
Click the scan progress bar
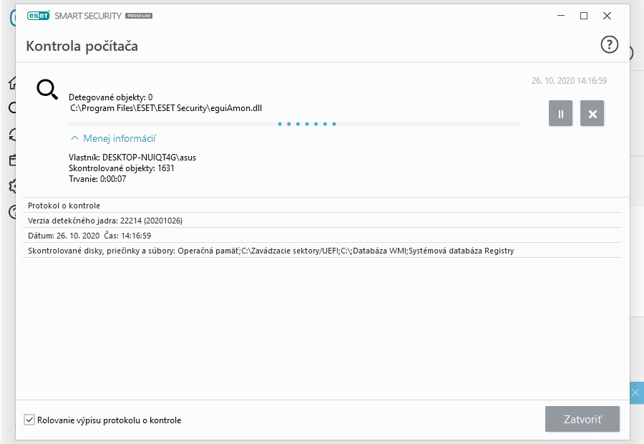tap(295, 124)
